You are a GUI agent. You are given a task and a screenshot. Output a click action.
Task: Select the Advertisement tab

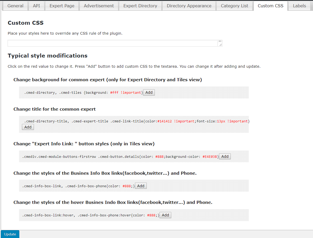click(99, 6)
